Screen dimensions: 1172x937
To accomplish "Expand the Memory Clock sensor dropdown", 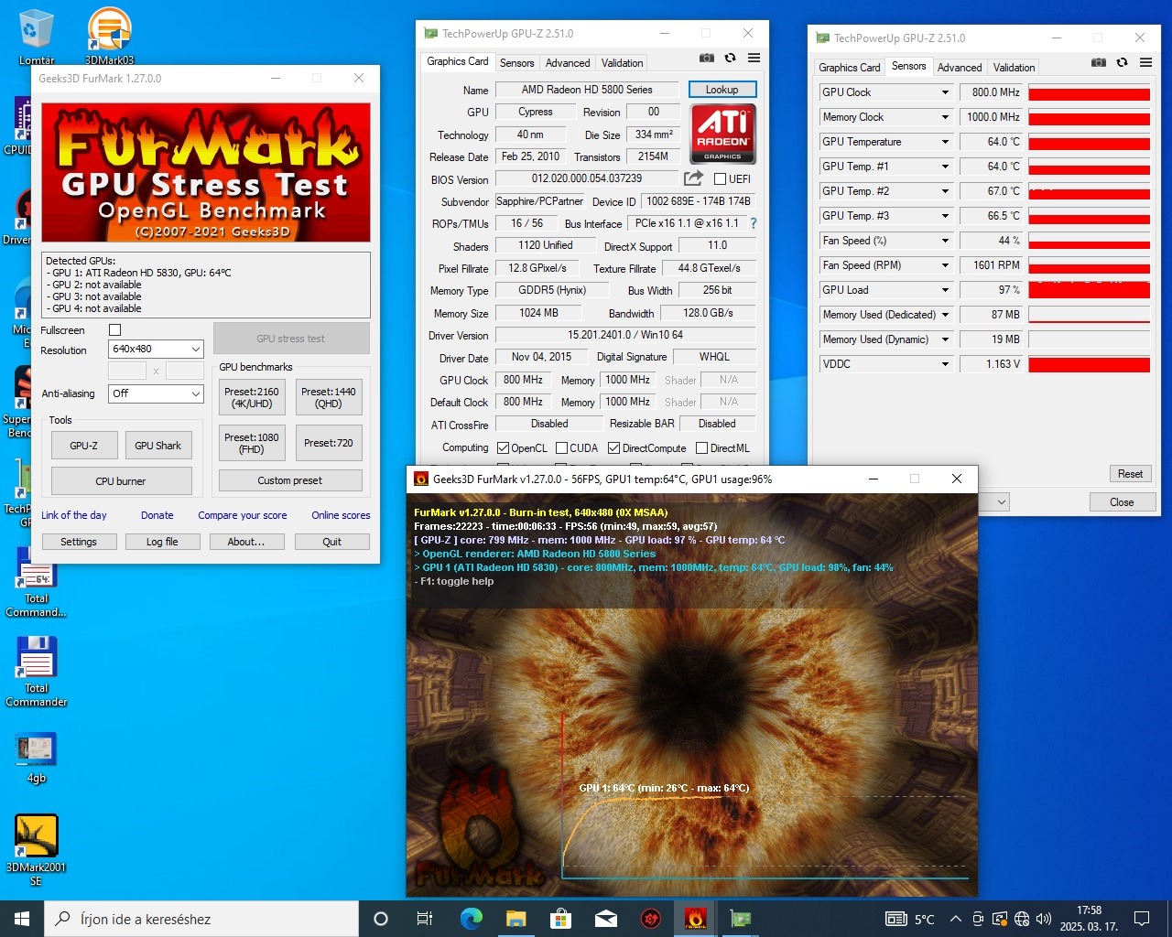I will (x=945, y=117).
